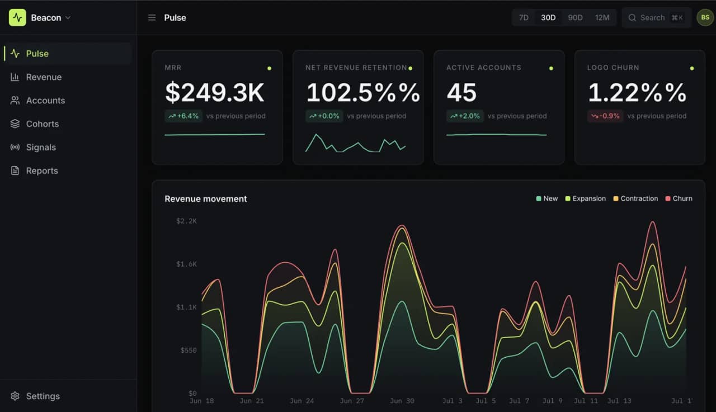The image size is (716, 412).
Task: Click the Net Revenue Retention sparkline
Action: tap(355, 143)
